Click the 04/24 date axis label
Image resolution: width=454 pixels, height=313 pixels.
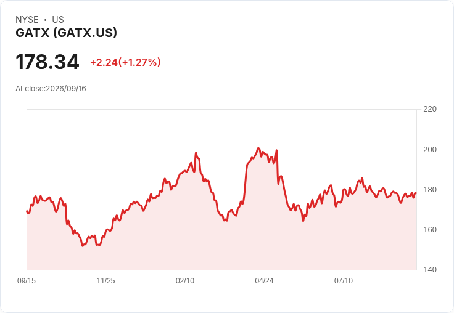(264, 280)
